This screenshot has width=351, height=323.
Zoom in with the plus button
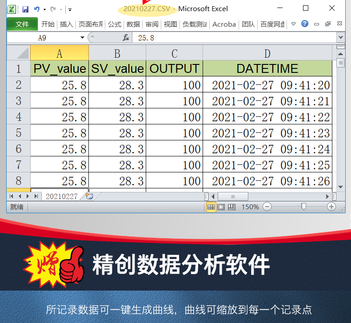[331, 207]
